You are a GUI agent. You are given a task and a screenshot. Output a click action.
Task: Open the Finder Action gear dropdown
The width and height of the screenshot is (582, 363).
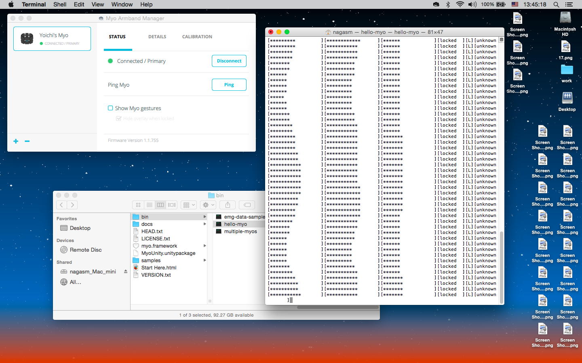208,205
